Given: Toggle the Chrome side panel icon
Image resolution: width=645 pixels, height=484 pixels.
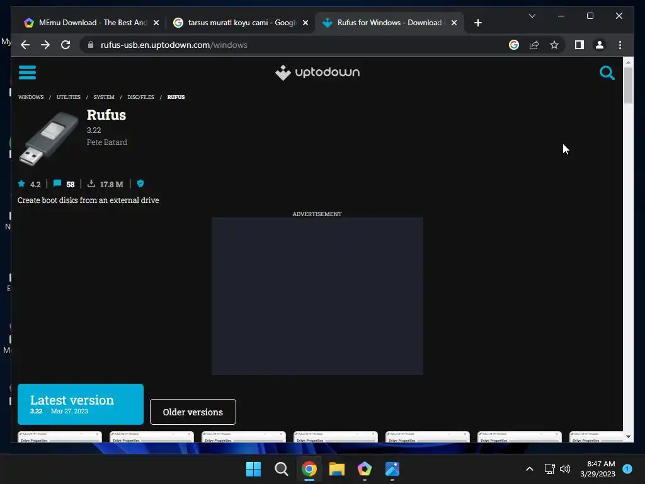Looking at the screenshot, I should [579, 45].
